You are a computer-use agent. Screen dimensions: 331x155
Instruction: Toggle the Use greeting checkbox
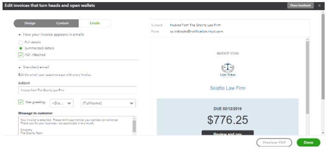tap(20, 102)
